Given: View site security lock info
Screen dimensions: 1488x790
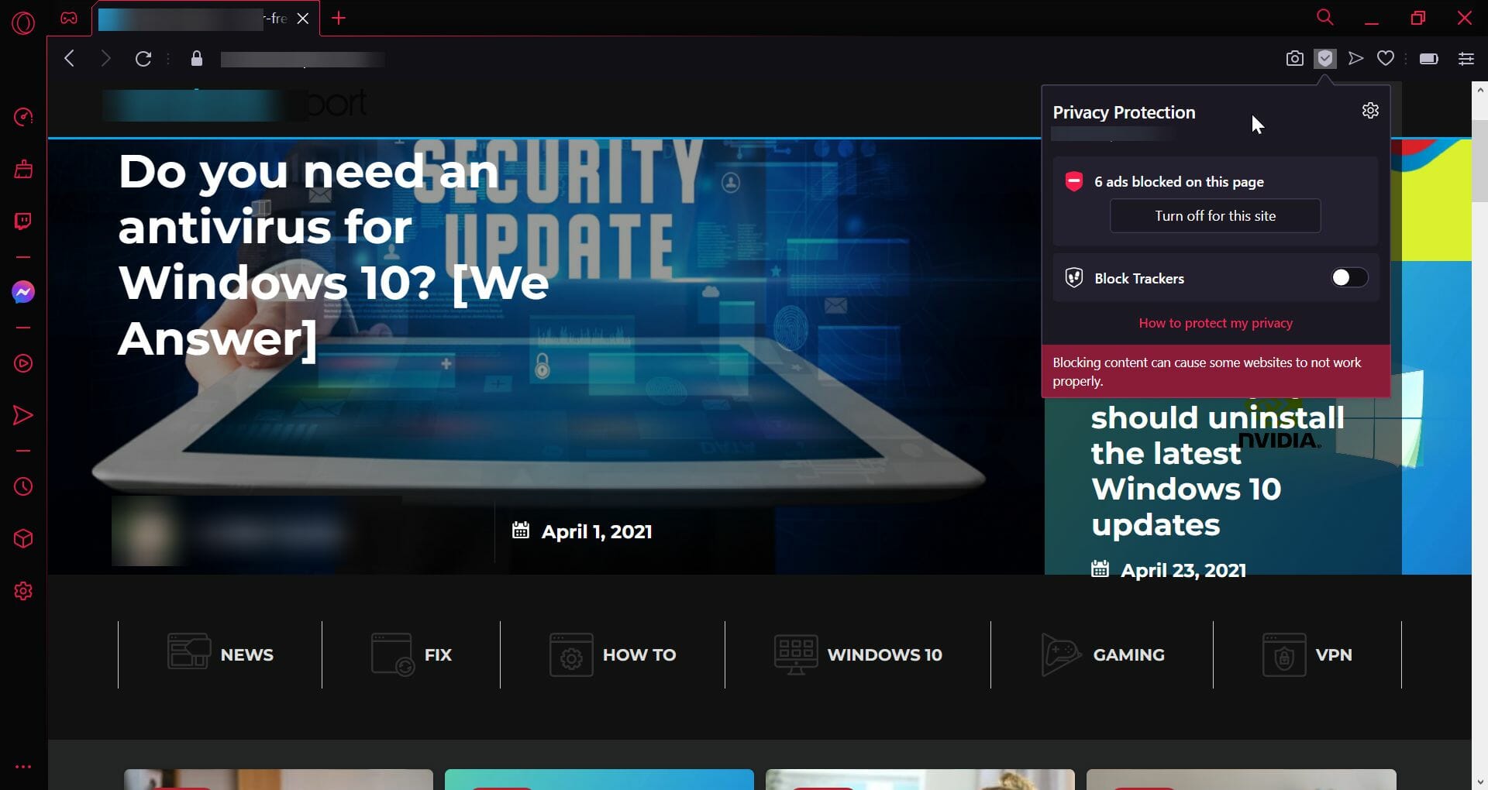Looking at the screenshot, I should [197, 59].
